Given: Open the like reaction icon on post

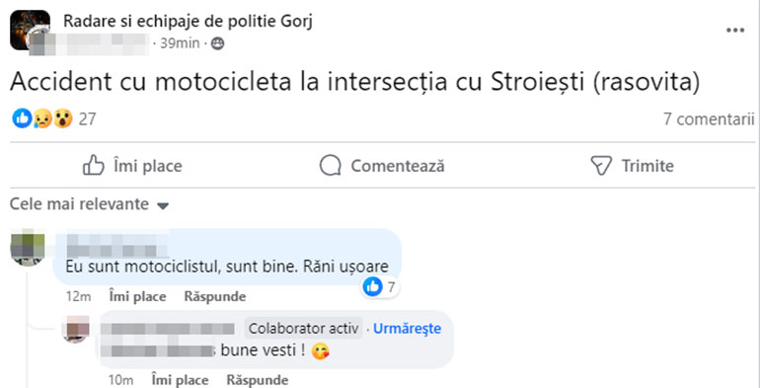Looking at the screenshot, I should pos(22,118).
